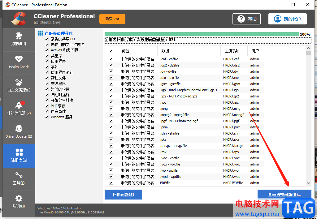Select the 注册表 registry section
Screen dimensions: 317x219
click(x=19, y=156)
